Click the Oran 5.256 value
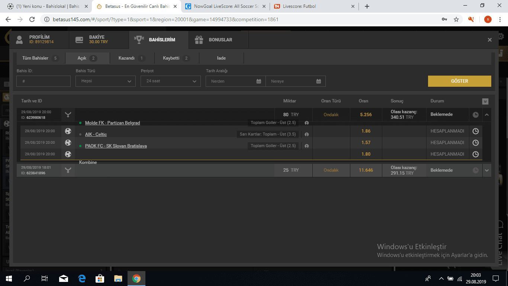The image size is (508, 286). [x=366, y=115]
